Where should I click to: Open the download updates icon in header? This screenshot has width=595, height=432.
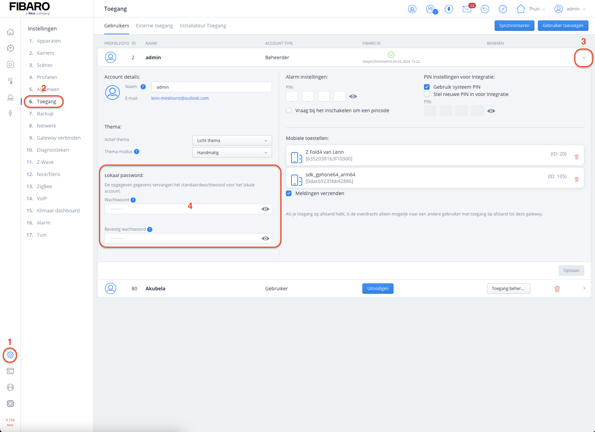(x=449, y=9)
